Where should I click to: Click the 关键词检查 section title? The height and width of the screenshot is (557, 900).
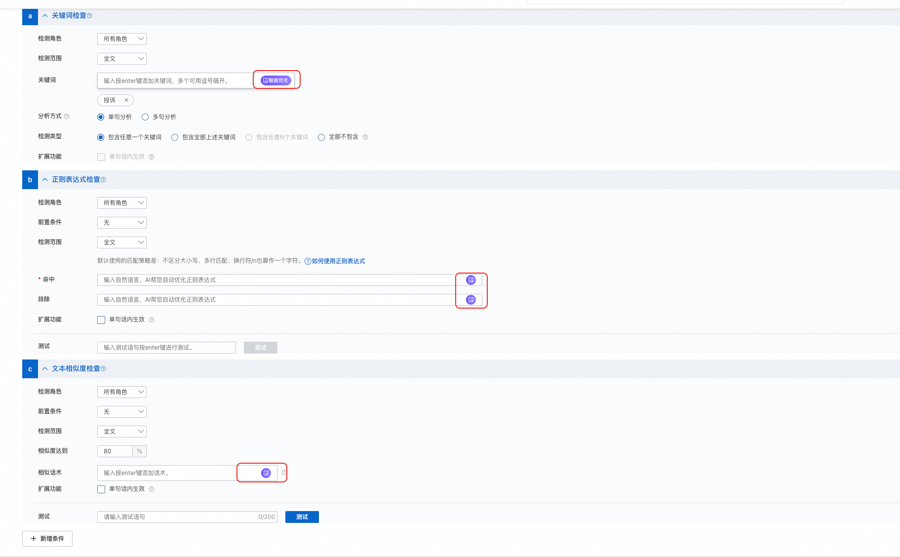coord(69,16)
